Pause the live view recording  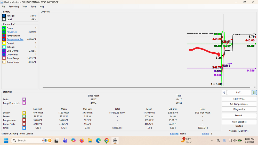[254, 92]
